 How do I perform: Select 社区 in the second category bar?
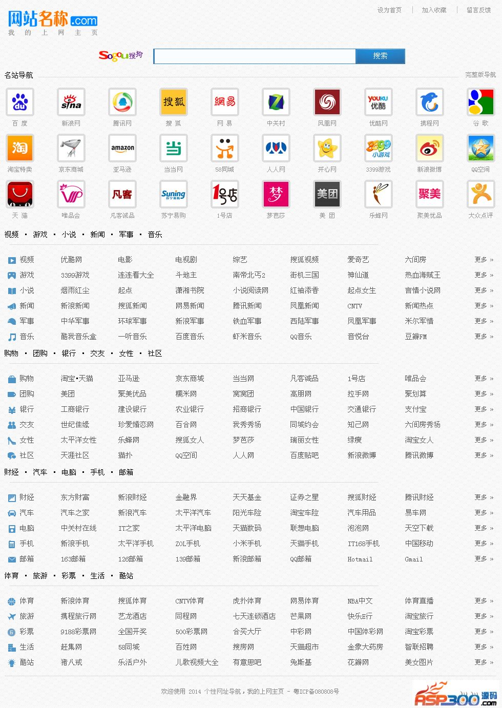[155, 353]
